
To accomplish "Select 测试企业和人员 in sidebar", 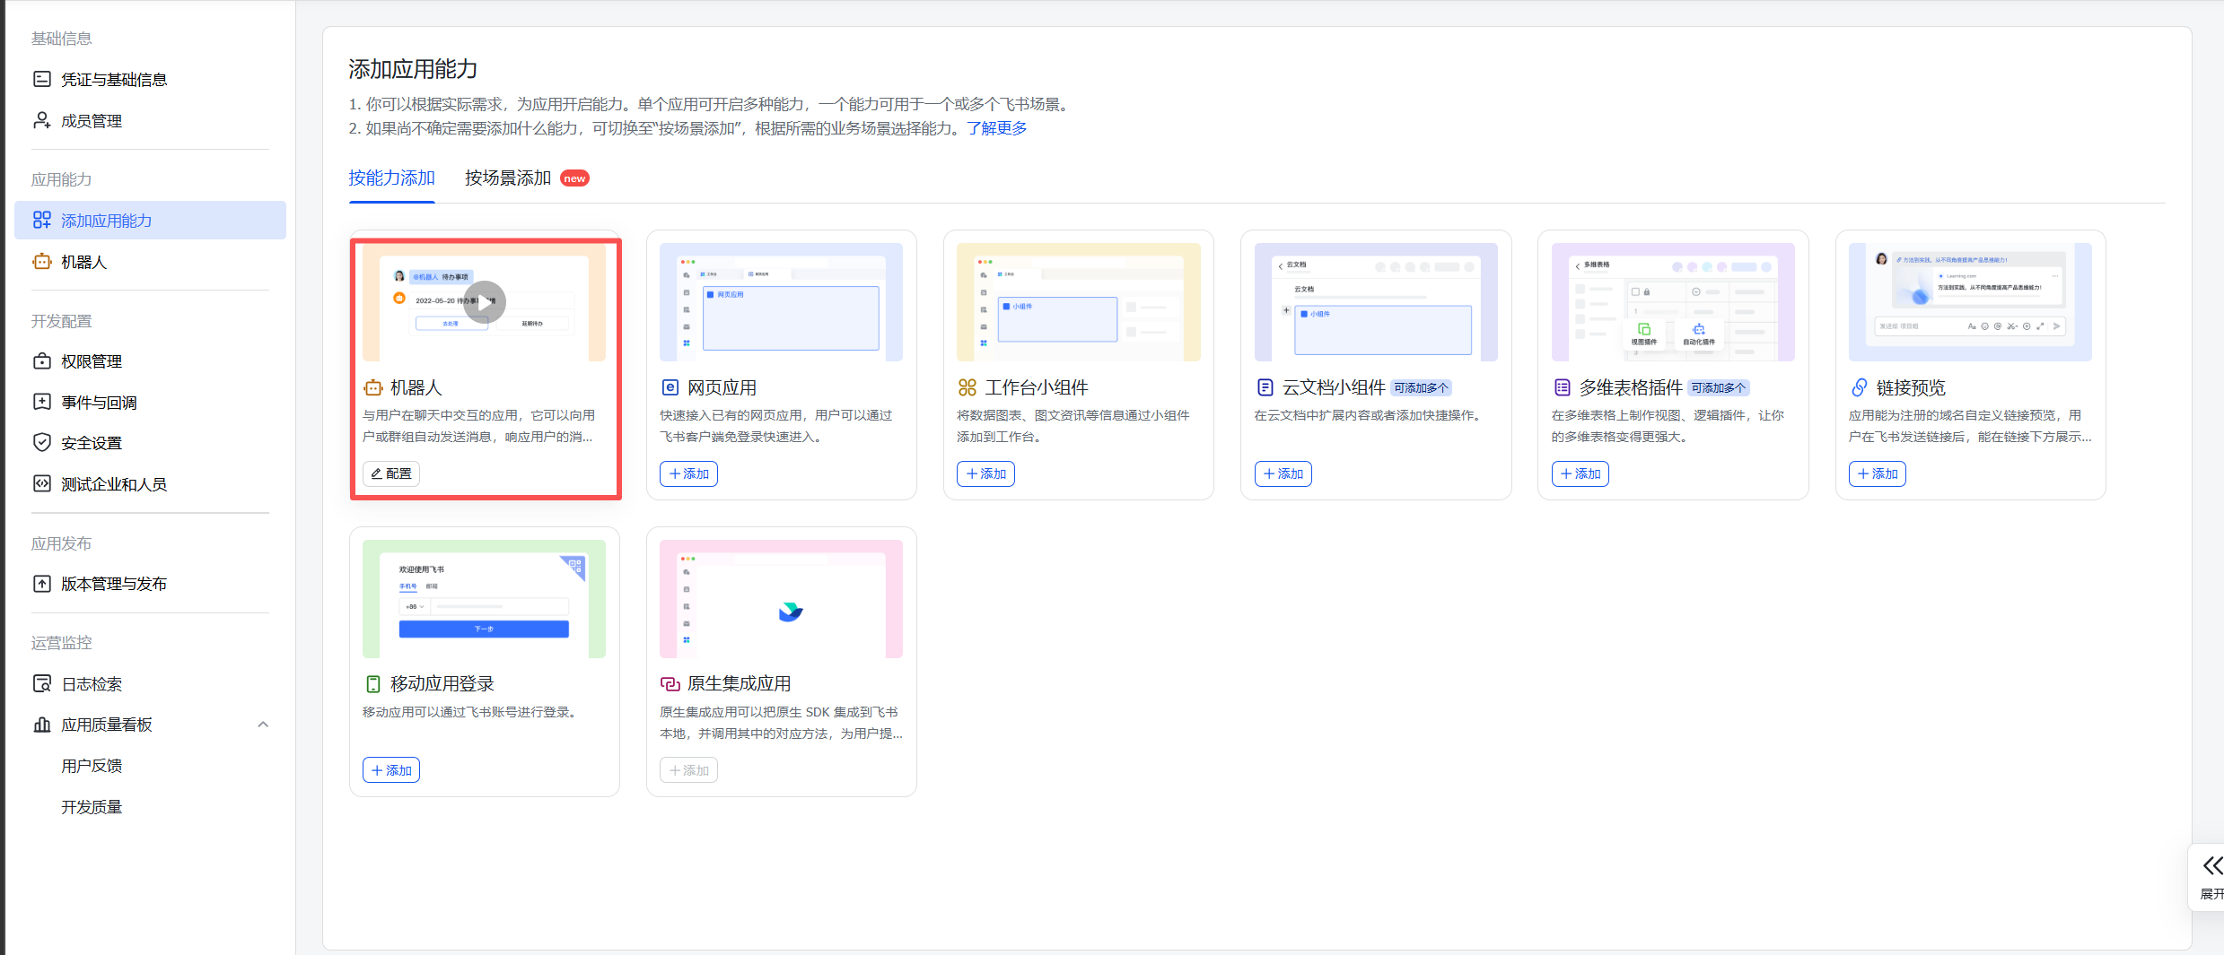I will (150, 483).
